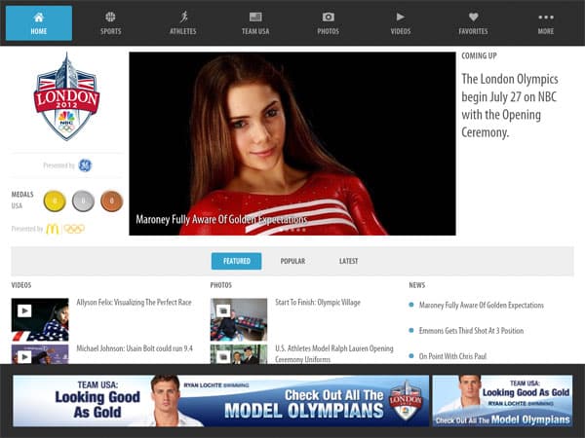585x438 pixels.
Task: Click the 'COMING UP' heading
Action: pyautogui.click(x=479, y=55)
